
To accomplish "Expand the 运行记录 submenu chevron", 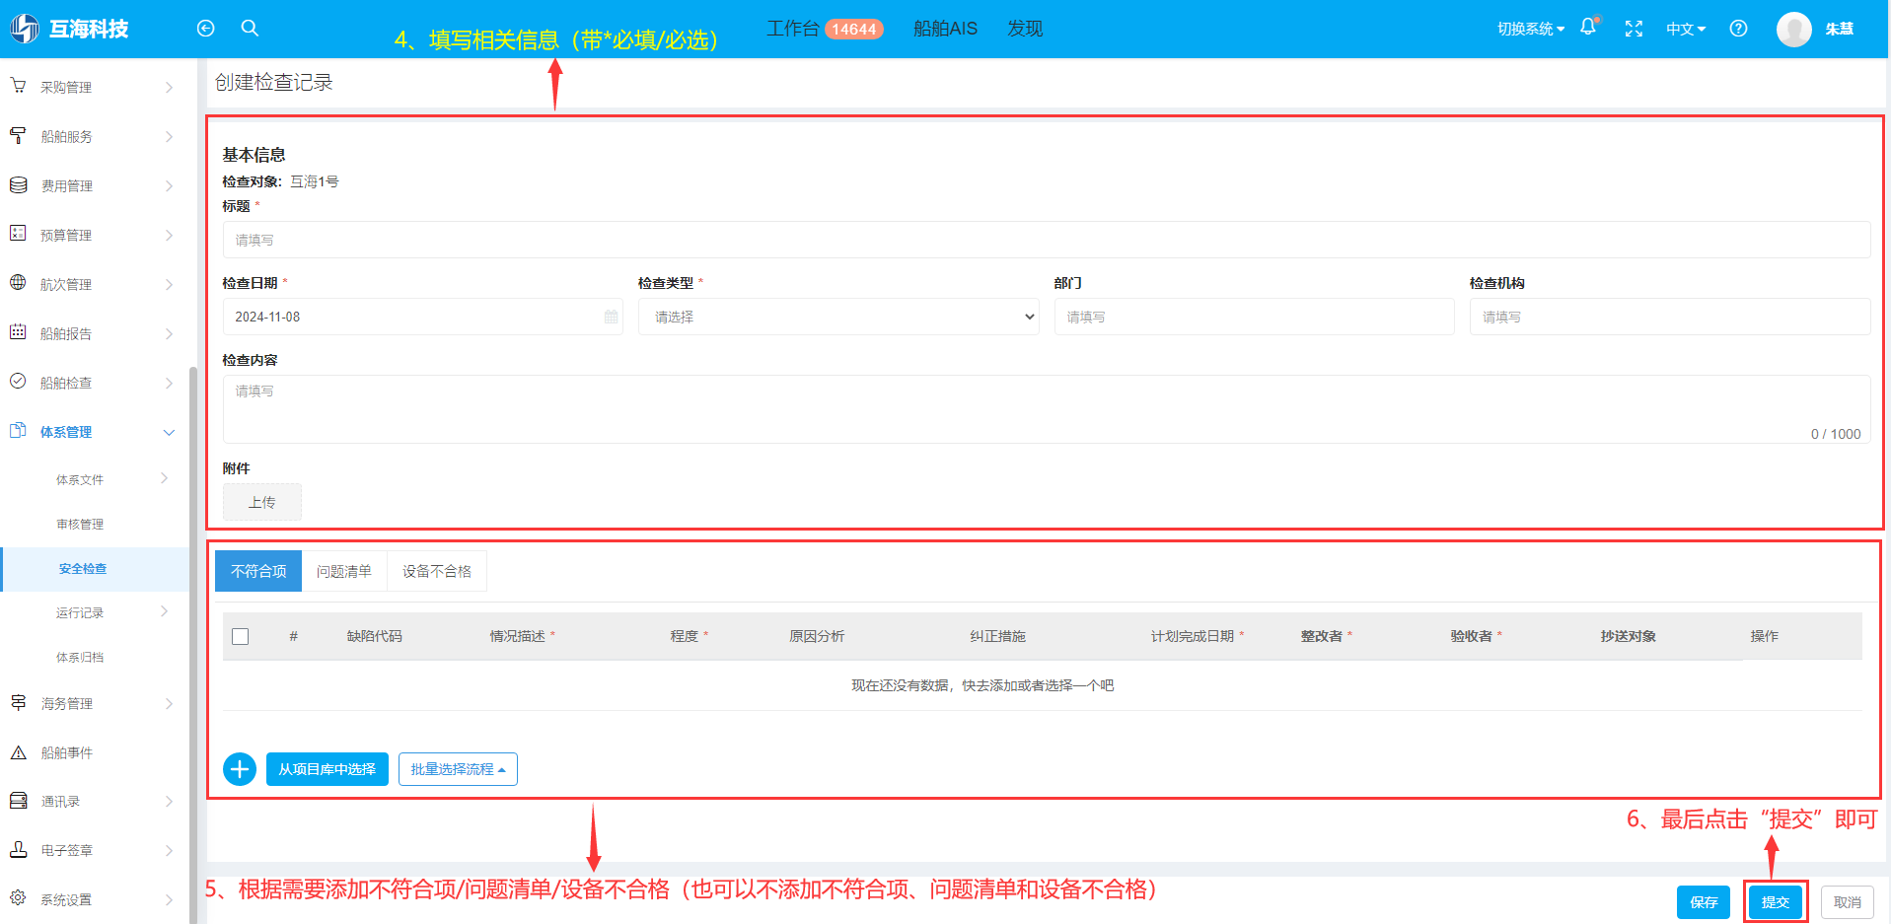I will [165, 611].
